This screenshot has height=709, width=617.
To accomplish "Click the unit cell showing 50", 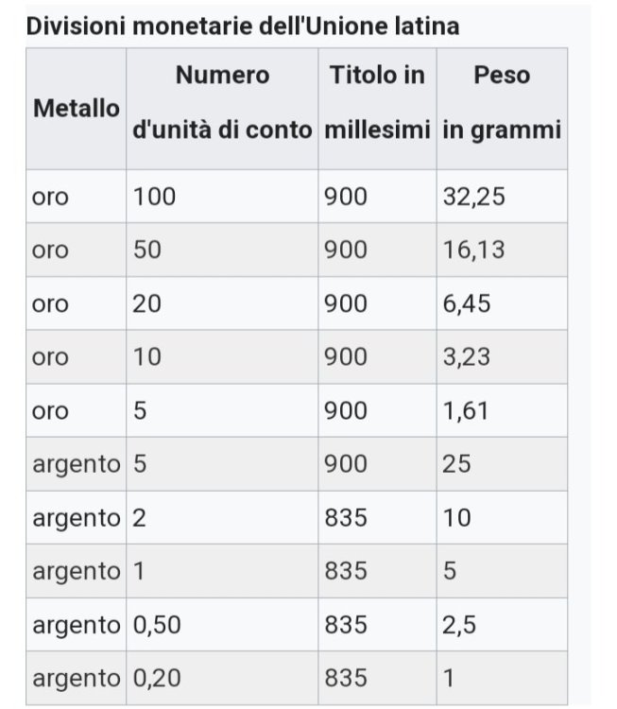I will (x=147, y=250).
